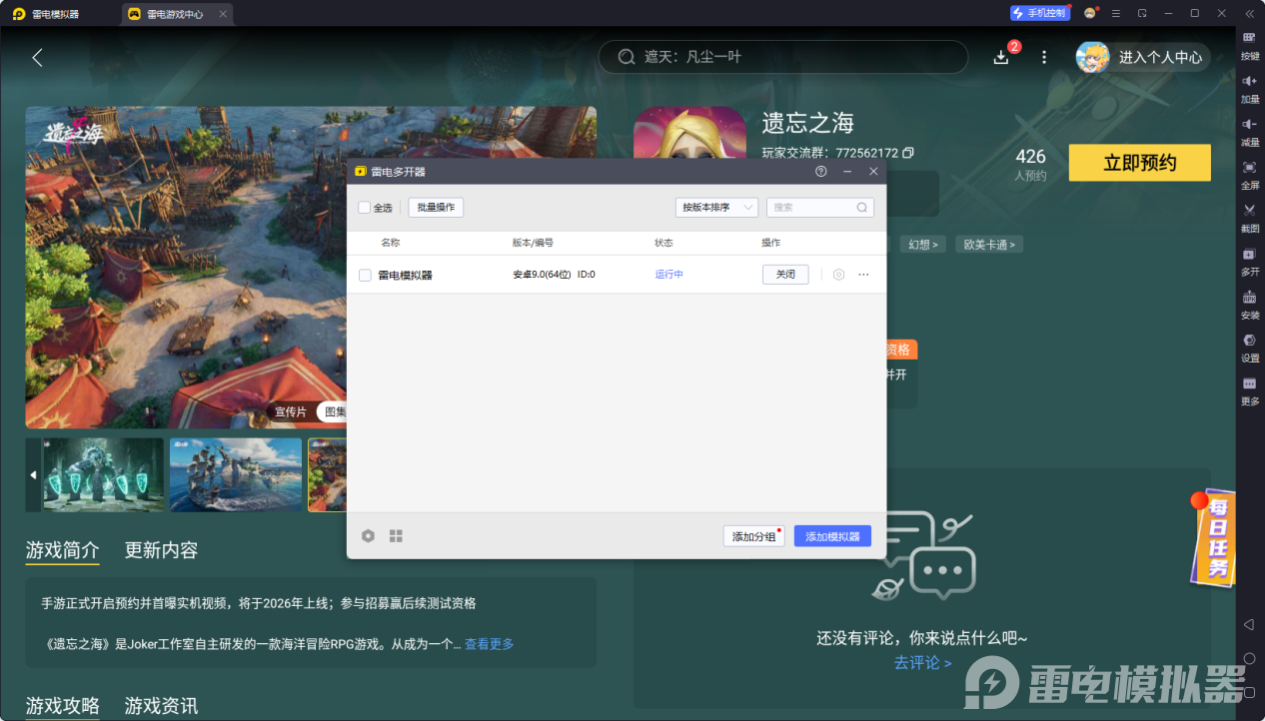Click the 立即预约 pre-register button
Screen dimensions: 1265x721
click(x=1140, y=163)
